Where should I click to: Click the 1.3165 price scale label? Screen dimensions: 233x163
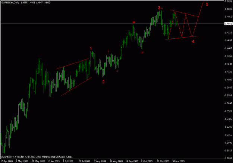pyautogui.click(x=229, y=135)
